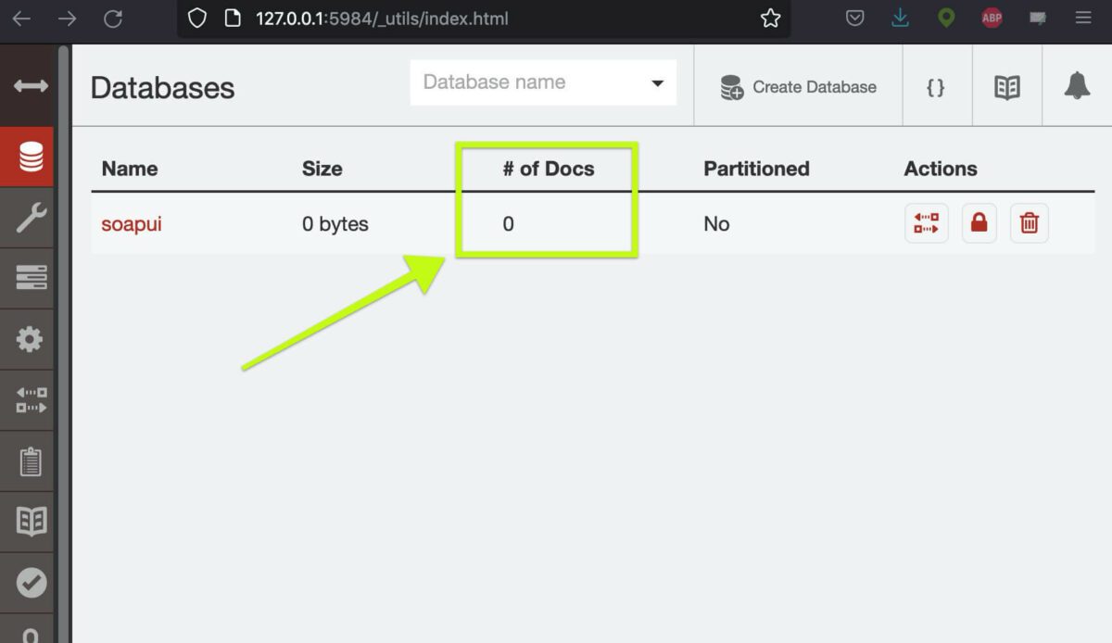Click the Actions column header
Screen dimensions: 1112x643
[941, 169]
